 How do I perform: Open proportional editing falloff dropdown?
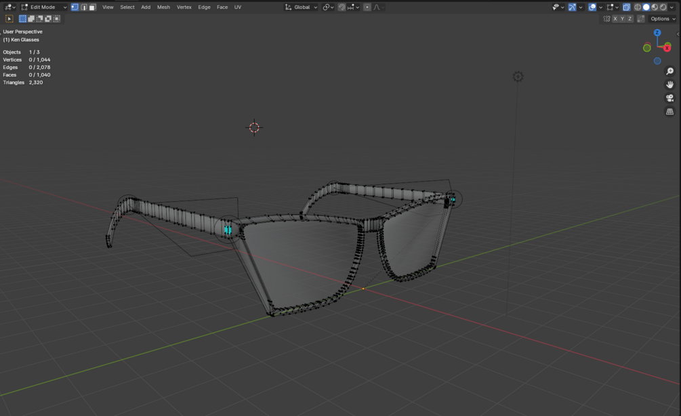pyautogui.click(x=378, y=7)
